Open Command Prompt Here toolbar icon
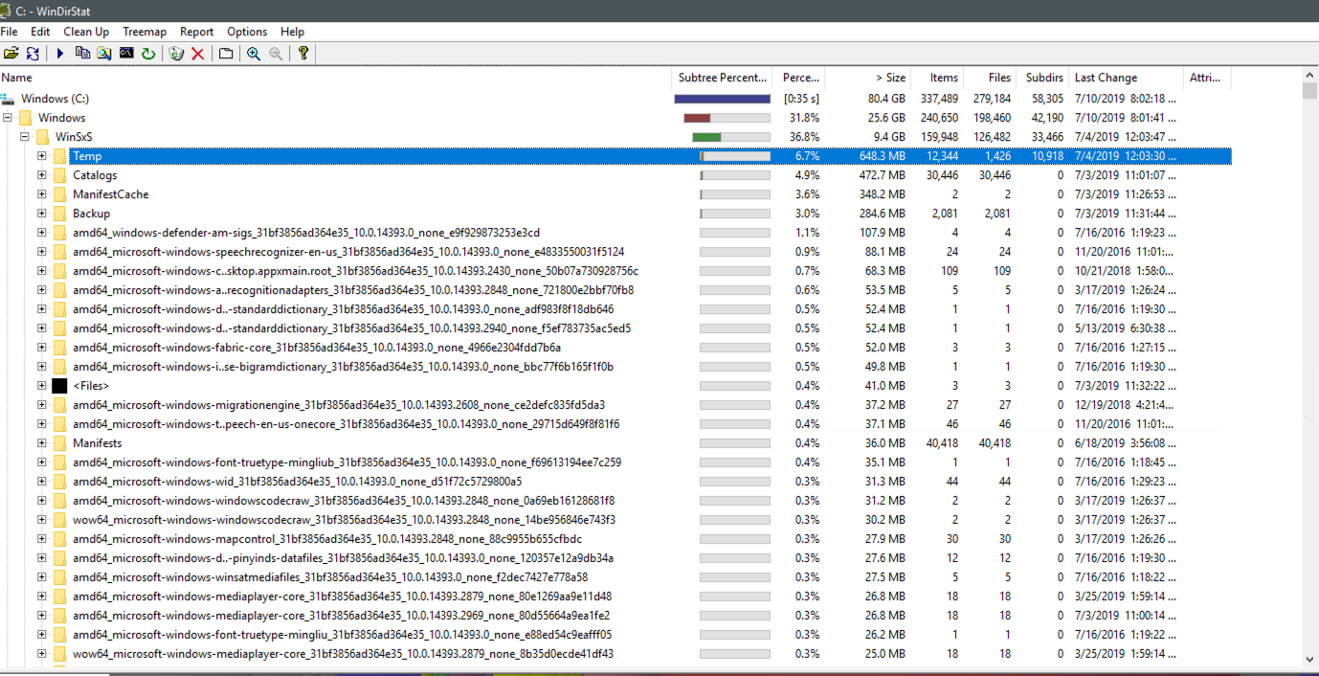The image size is (1319, 676). point(126,54)
